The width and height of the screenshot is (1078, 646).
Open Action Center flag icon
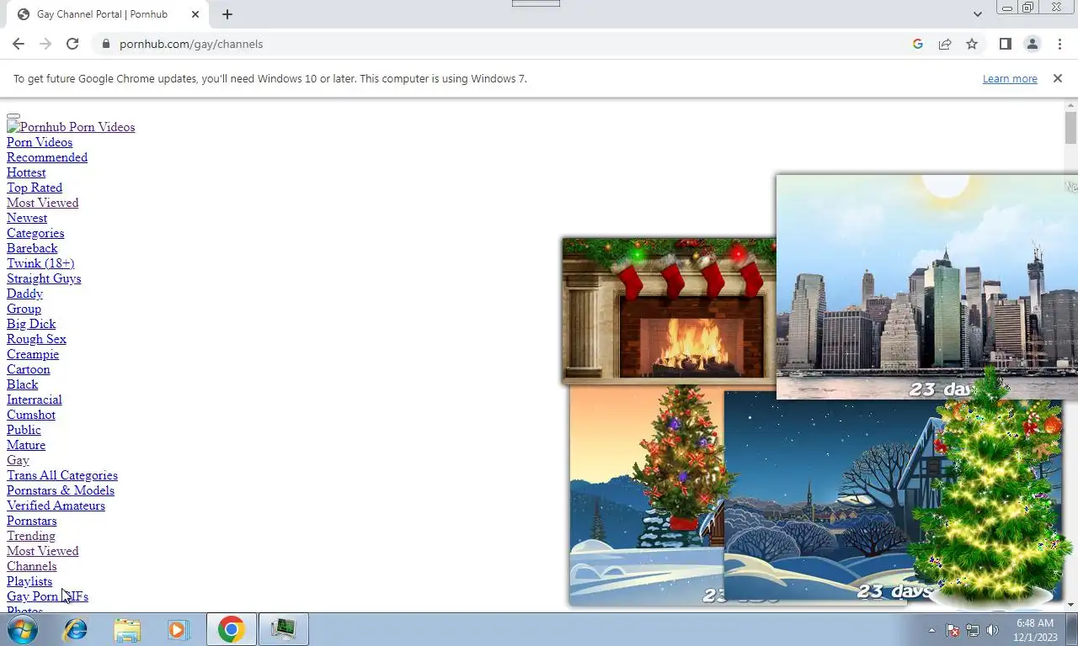tap(953, 630)
